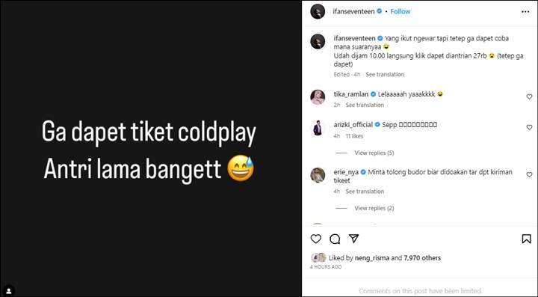Open ifanseventeen's header profile picture
The height and width of the screenshot is (297, 538).
pyautogui.click(x=318, y=12)
